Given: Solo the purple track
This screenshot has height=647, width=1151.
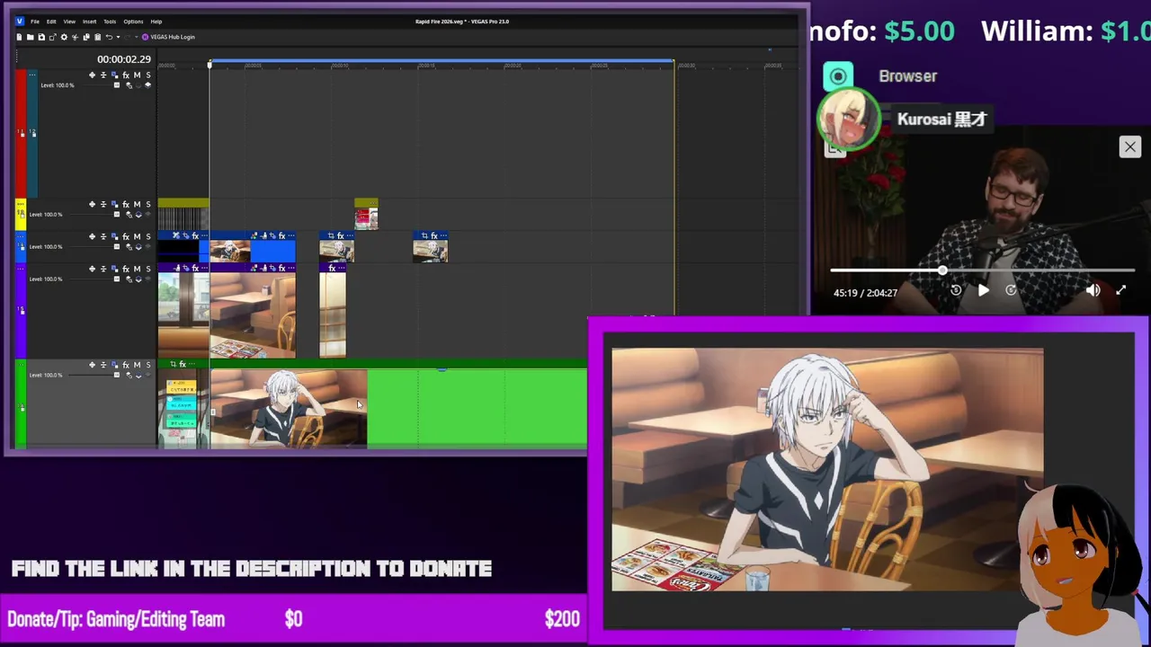Looking at the screenshot, I should click(147, 270).
